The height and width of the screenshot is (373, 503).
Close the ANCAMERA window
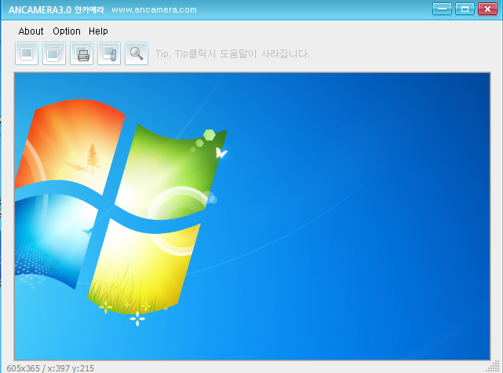point(487,9)
